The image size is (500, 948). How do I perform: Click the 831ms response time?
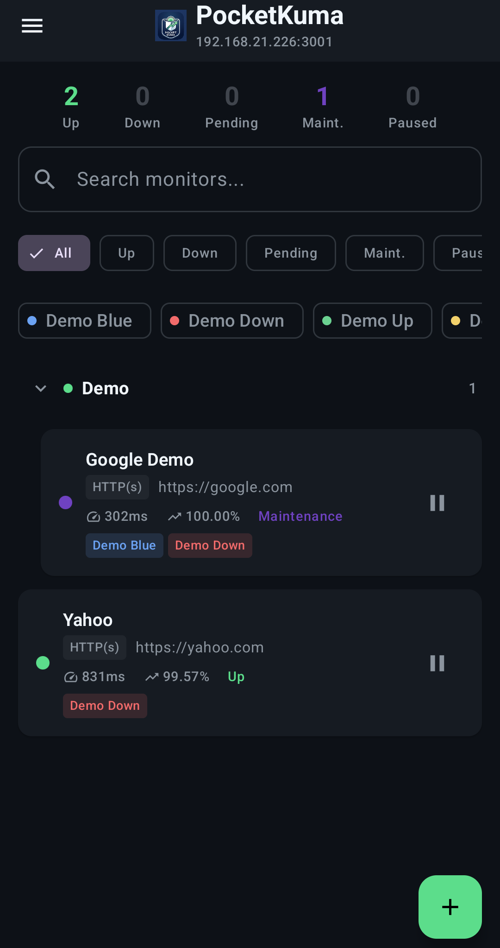click(x=103, y=676)
